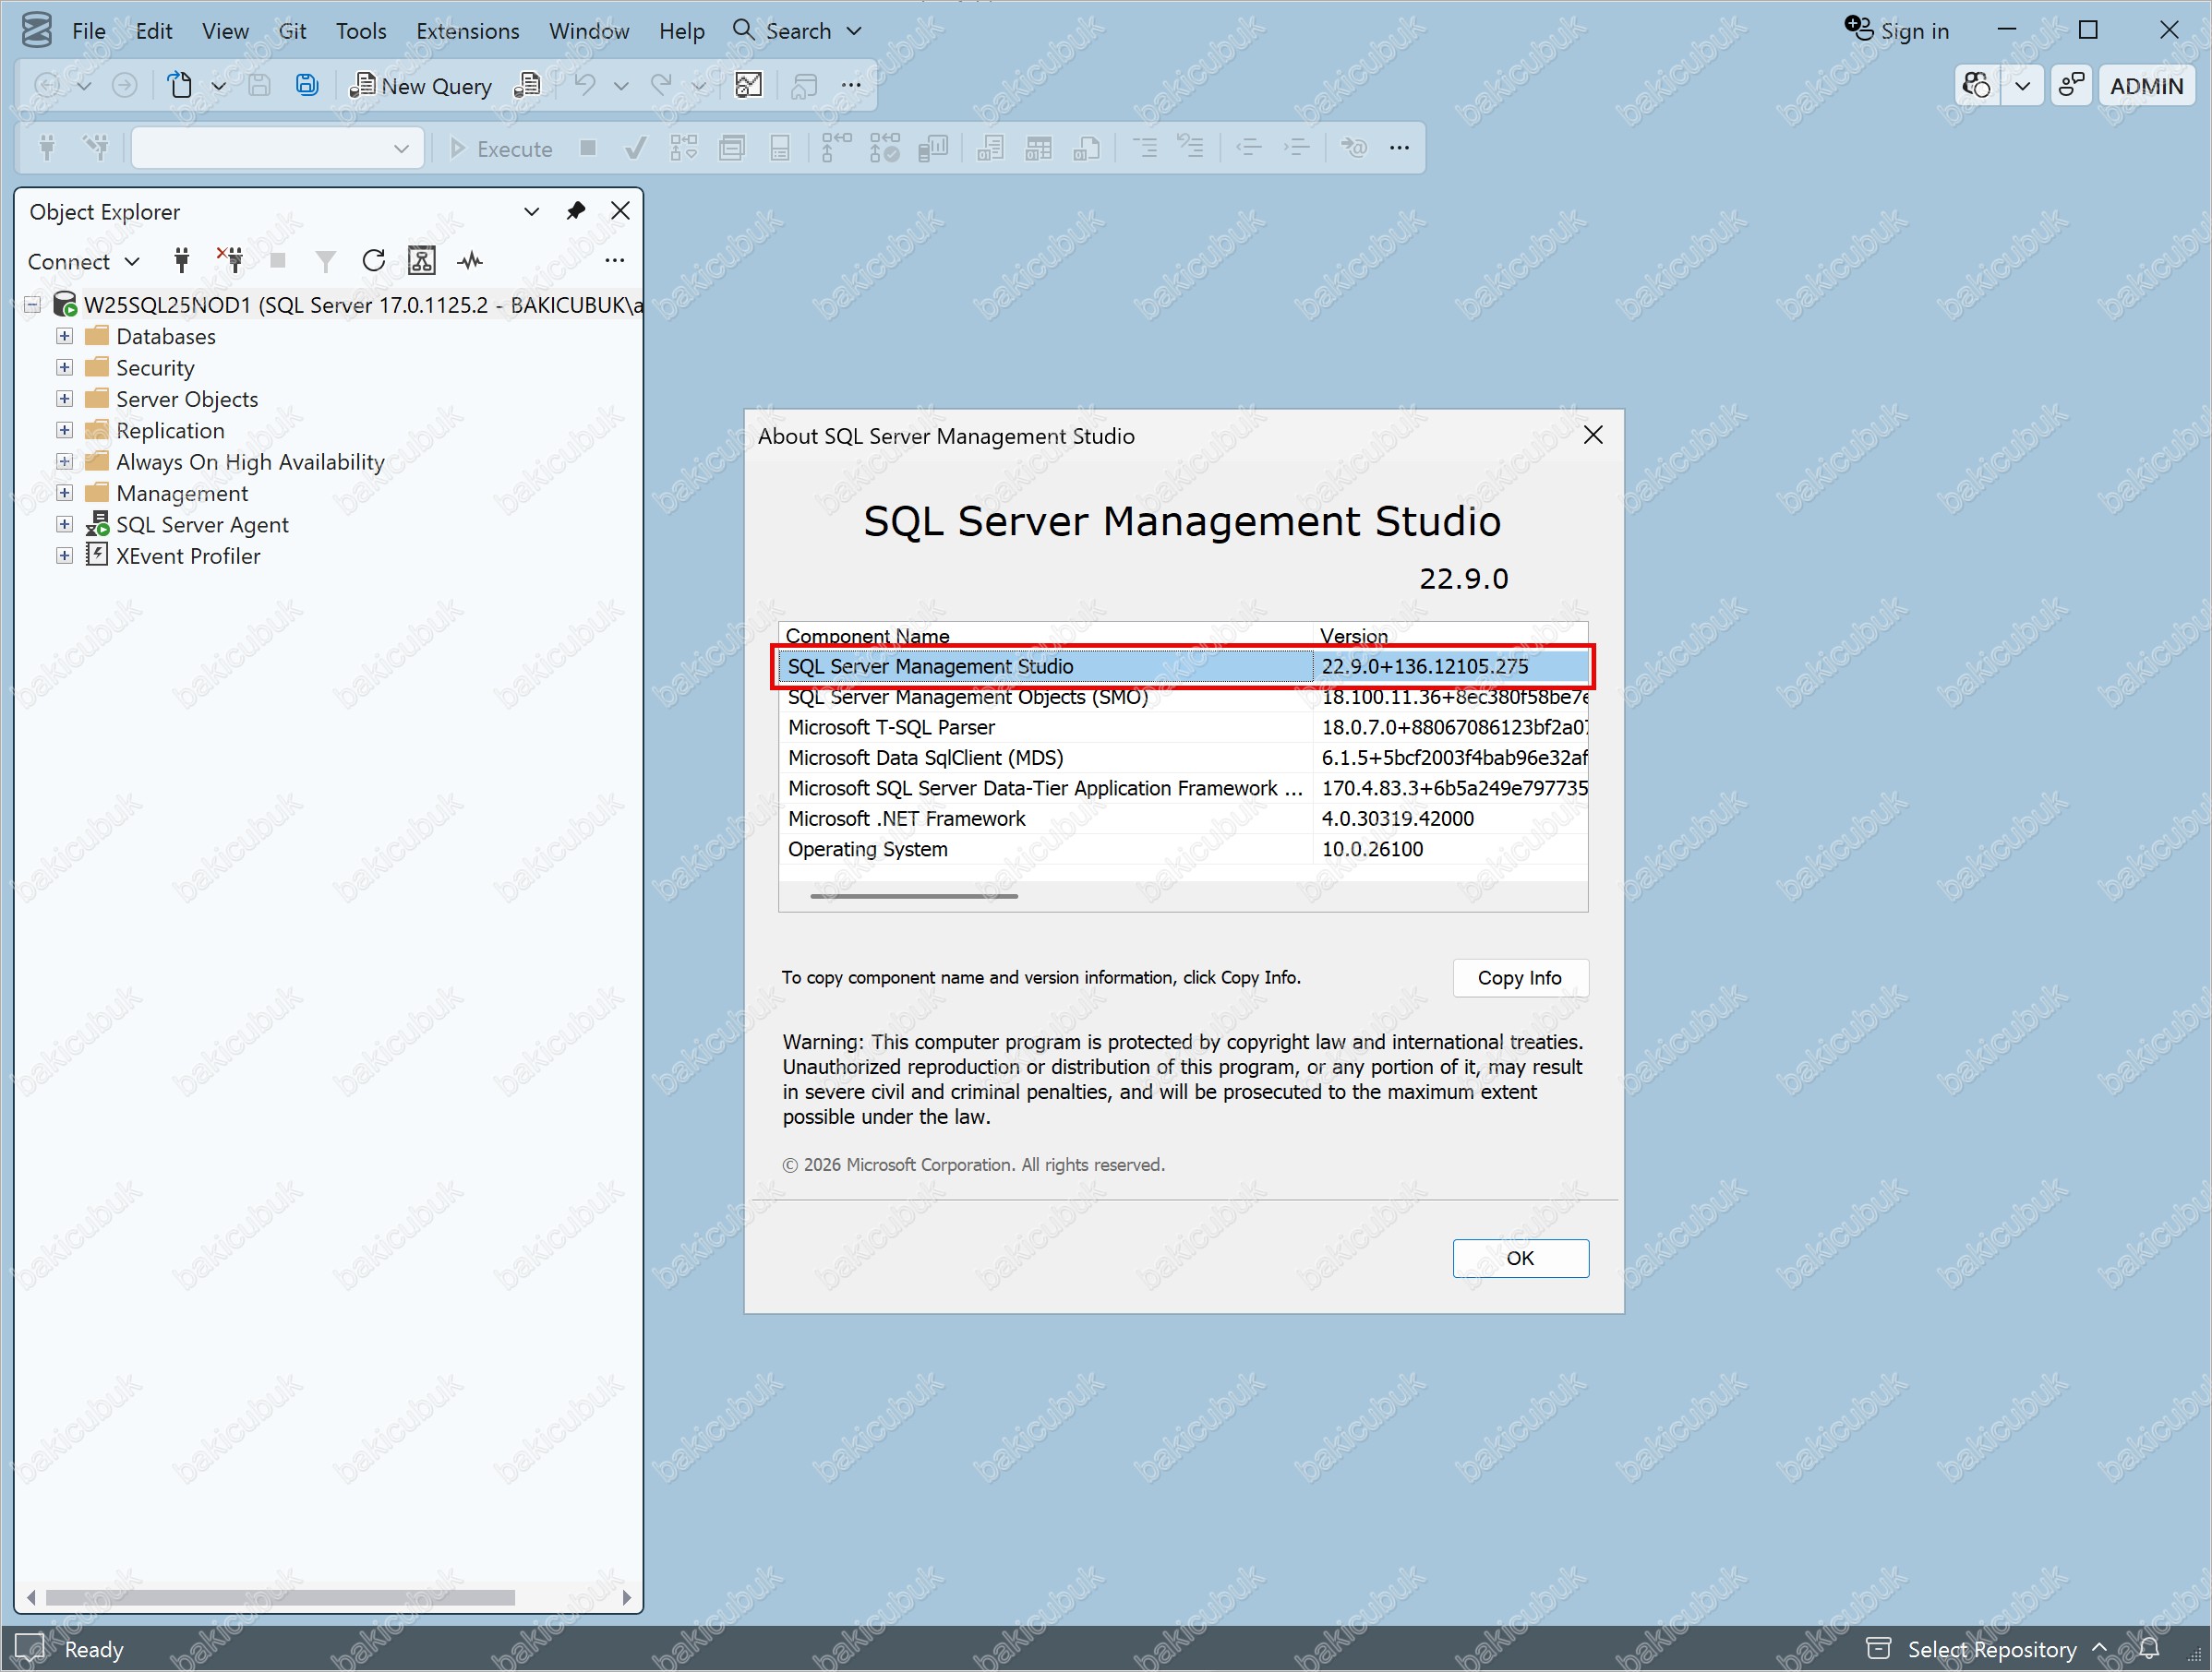Open the Connect dropdown in Object Explorer
The image size is (2212, 1672).
point(84,261)
